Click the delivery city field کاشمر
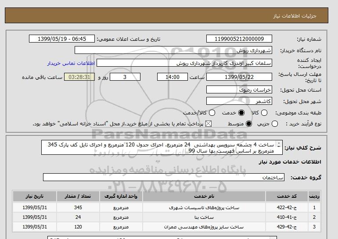The width and height of the screenshot is (338, 239). (239, 101)
